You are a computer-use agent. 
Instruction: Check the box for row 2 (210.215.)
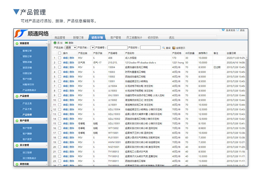(60, 63)
